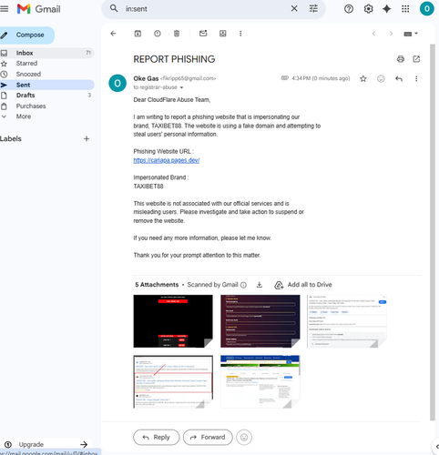Report this email as spam

(x=158, y=34)
